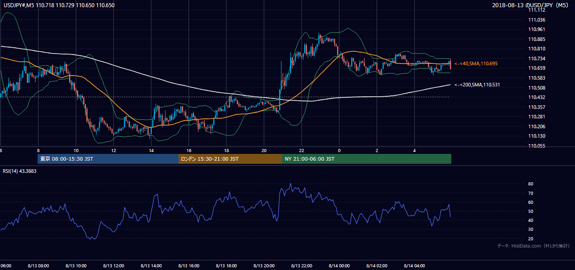
Task: Click price axis value 110.206
Action: tap(537, 126)
